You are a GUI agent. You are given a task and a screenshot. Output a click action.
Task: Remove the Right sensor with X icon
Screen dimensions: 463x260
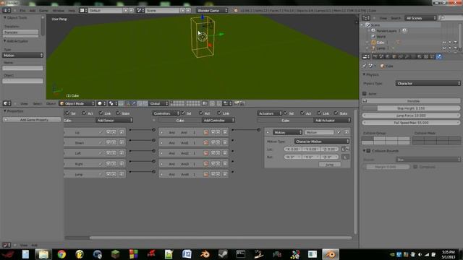[x=122, y=164]
